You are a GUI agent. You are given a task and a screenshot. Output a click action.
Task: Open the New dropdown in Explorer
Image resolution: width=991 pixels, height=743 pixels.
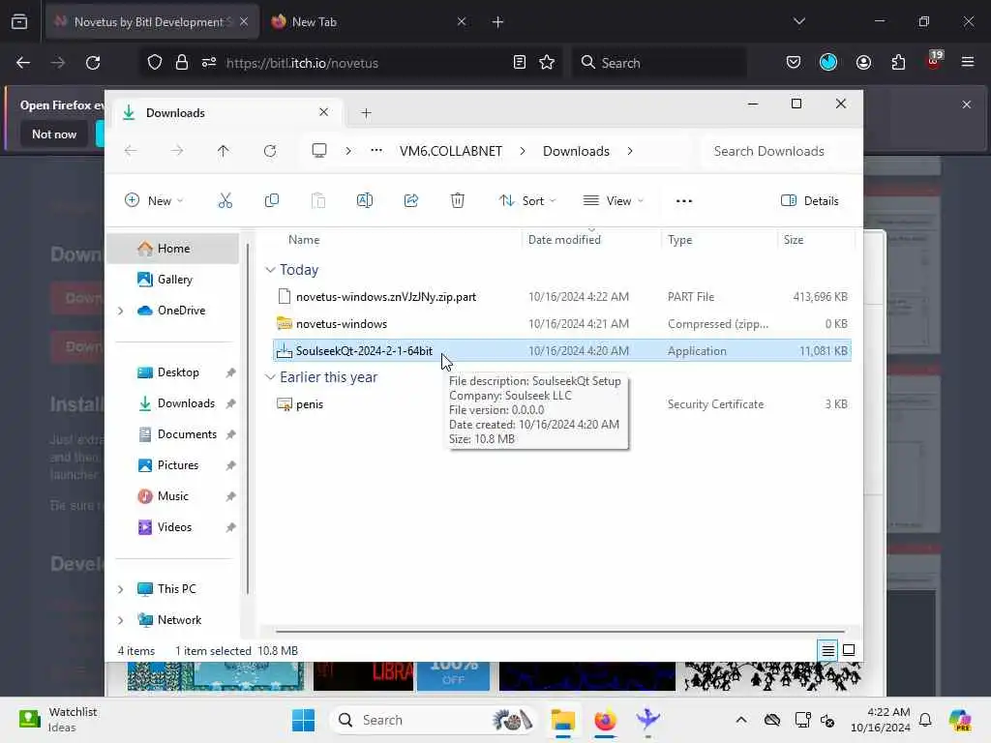pos(154,201)
